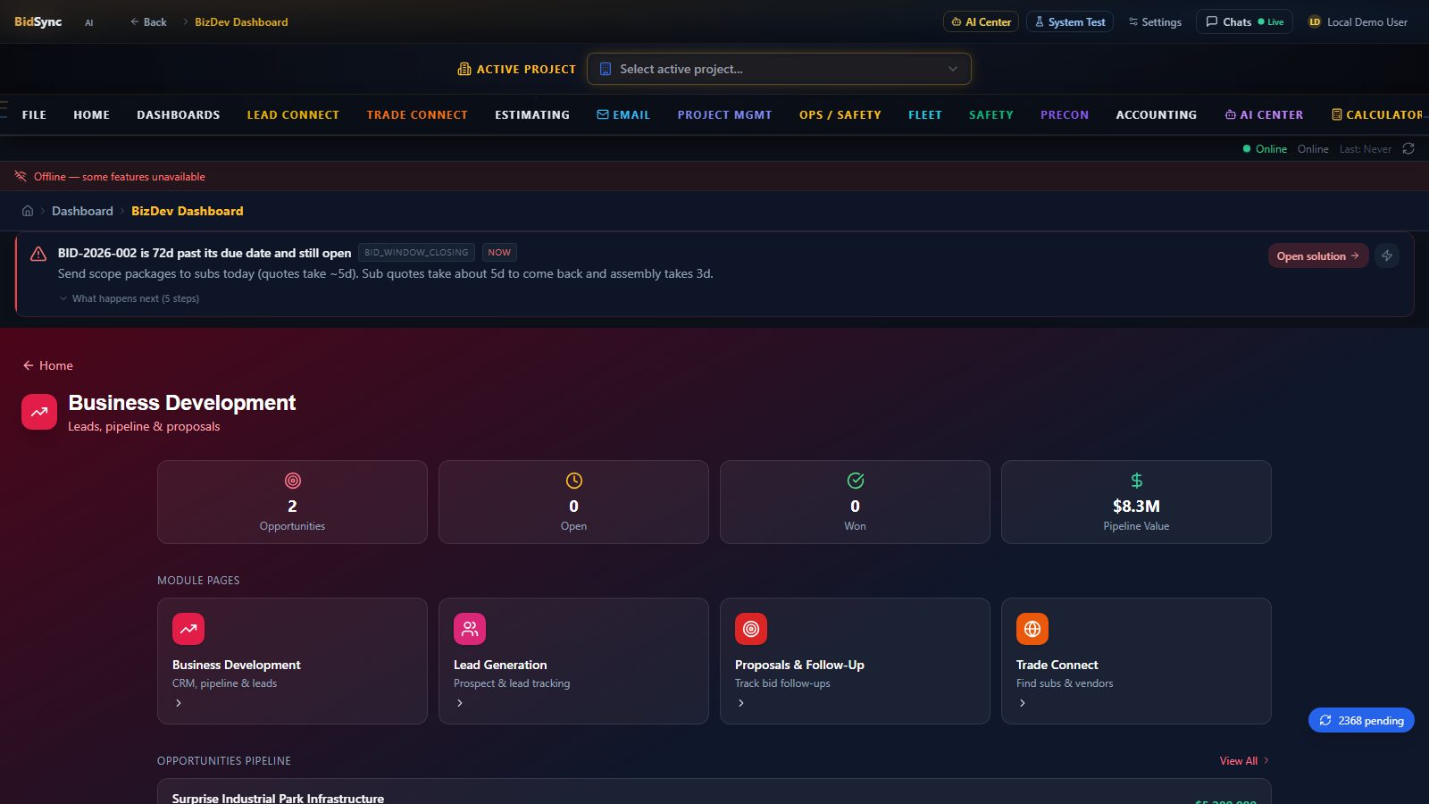Click the sync refresh icon next to Last: Never
Screen dimensions: 1429x804
[1408, 148]
